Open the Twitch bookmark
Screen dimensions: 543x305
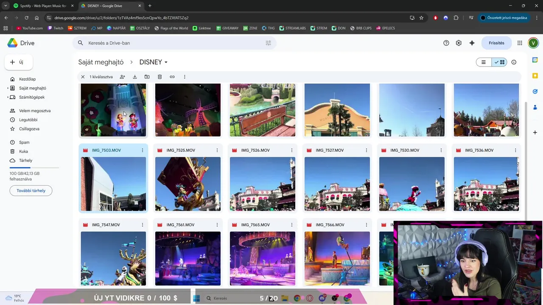click(x=56, y=28)
